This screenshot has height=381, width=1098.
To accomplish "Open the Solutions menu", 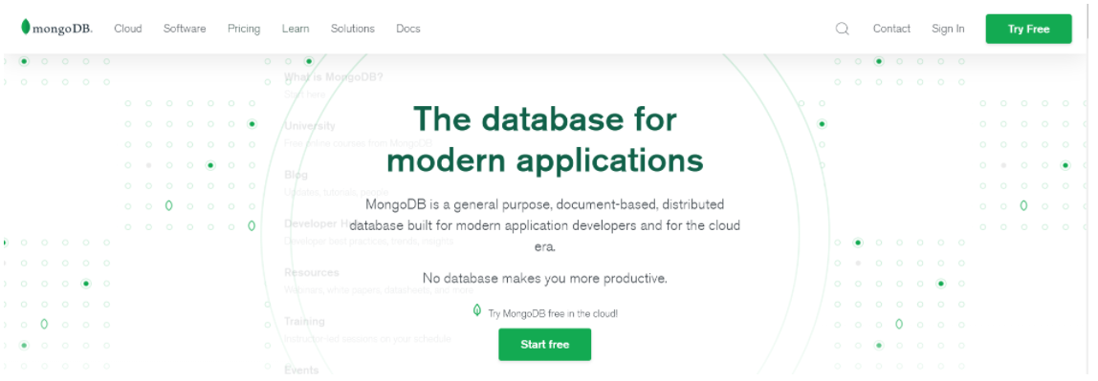I will tap(353, 29).
